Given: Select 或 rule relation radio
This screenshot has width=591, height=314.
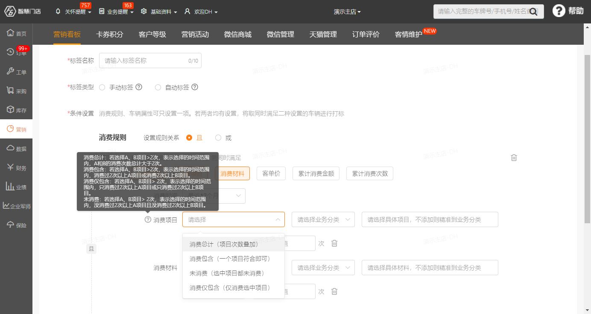Looking at the screenshot, I should [218, 138].
